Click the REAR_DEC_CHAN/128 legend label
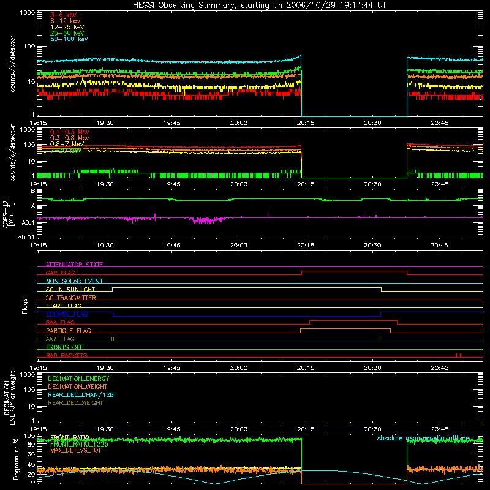Viewport: 490px width, 490px height. [81, 394]
